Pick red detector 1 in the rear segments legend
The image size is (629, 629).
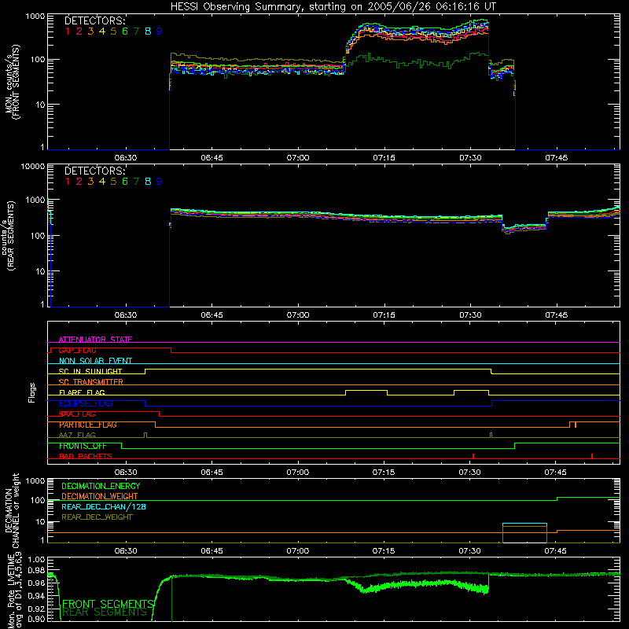point(68,182)
